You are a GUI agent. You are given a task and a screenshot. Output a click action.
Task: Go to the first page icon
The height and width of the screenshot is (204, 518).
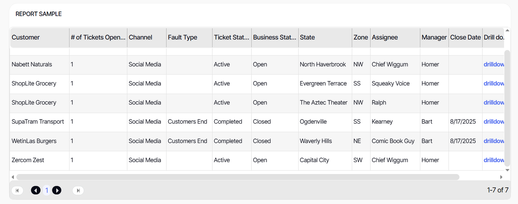(17, 190)
